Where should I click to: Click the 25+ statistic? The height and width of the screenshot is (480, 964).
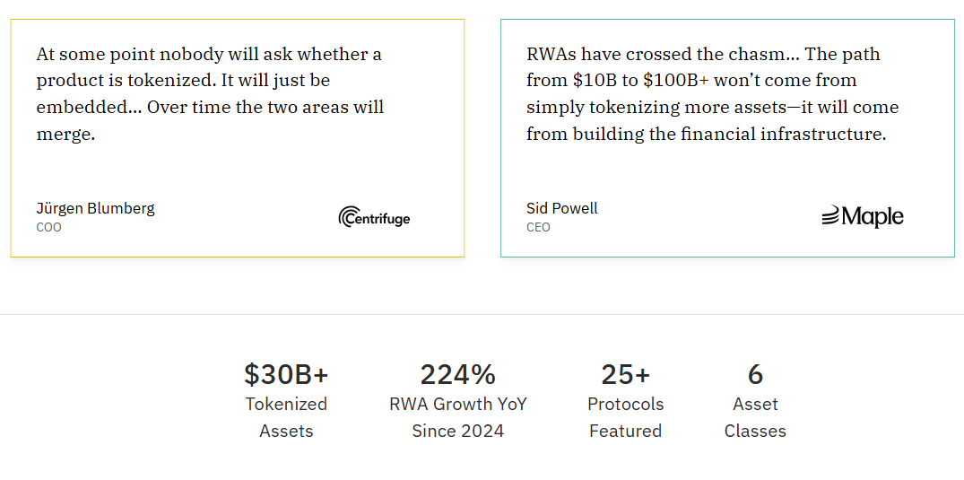(x=625, y=374)
